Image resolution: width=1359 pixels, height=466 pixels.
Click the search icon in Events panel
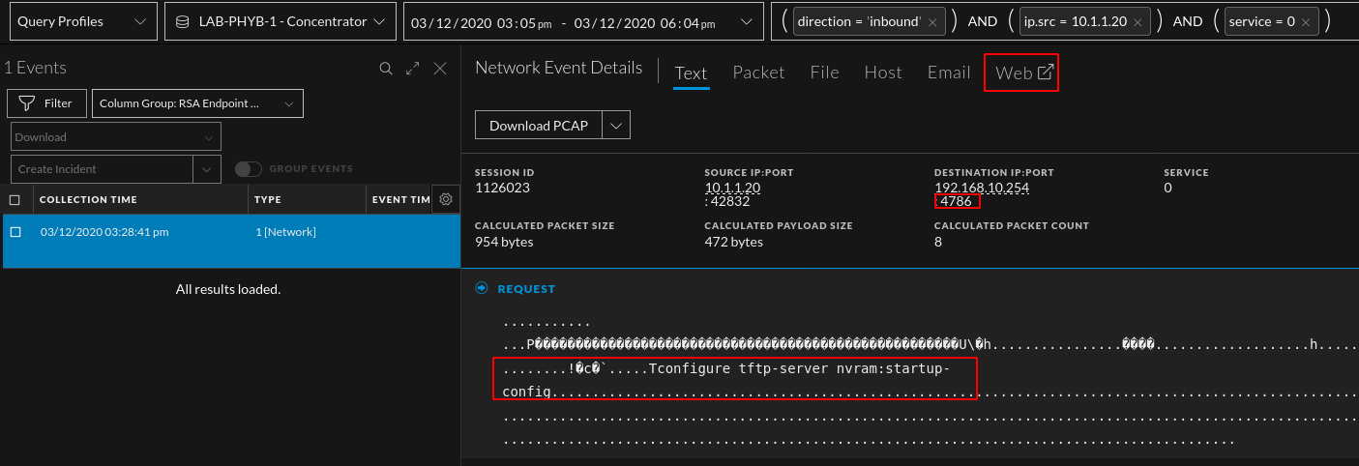coord(386,69)
